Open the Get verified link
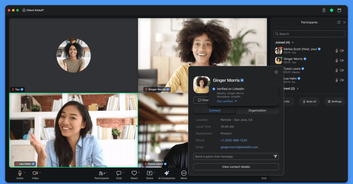Screen dimensions: 353x184 pyautogui.click(x=227, y=101)
